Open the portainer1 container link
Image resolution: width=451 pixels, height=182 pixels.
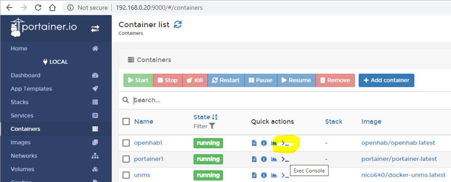(x=149, y=159)
